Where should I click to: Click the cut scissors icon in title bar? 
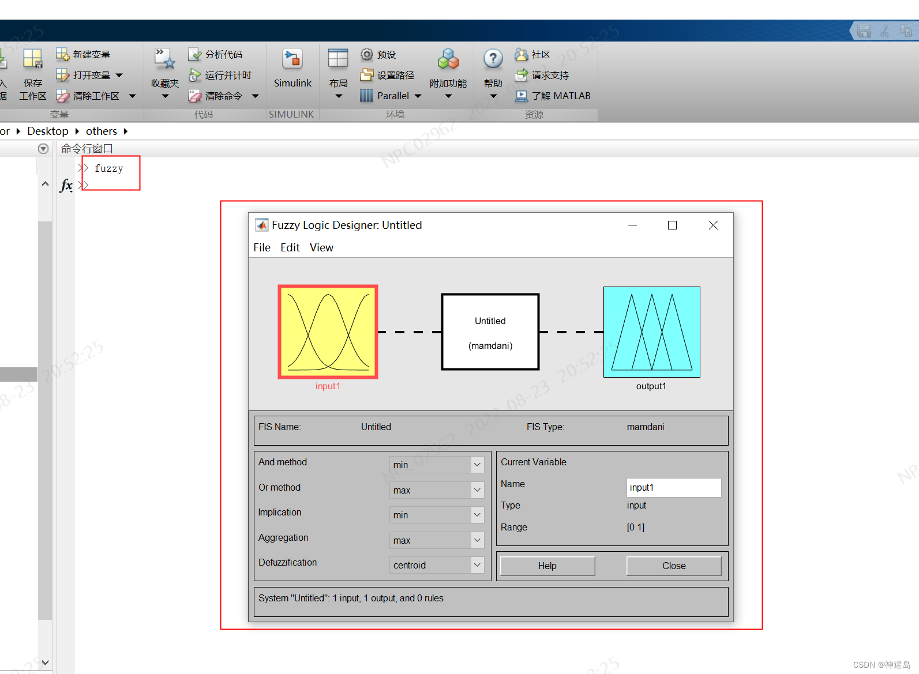[884, 31]
